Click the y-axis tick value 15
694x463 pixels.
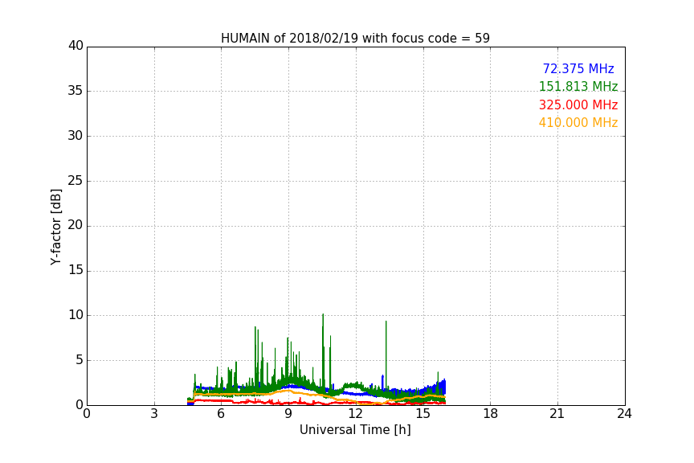[x=76, y=270]
